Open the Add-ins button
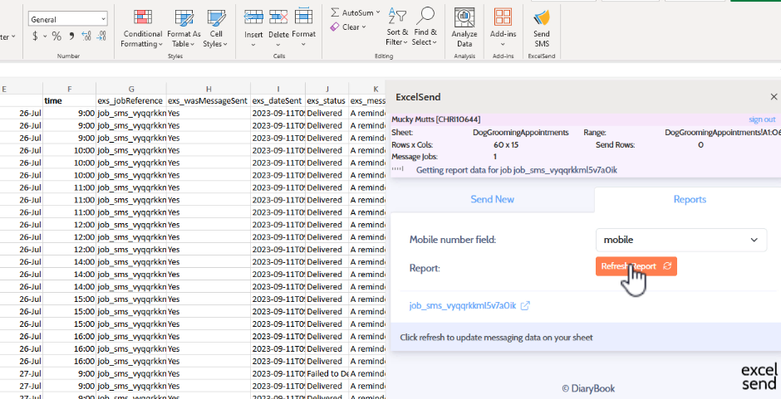 pyautogui.click(x=503, y=27)
